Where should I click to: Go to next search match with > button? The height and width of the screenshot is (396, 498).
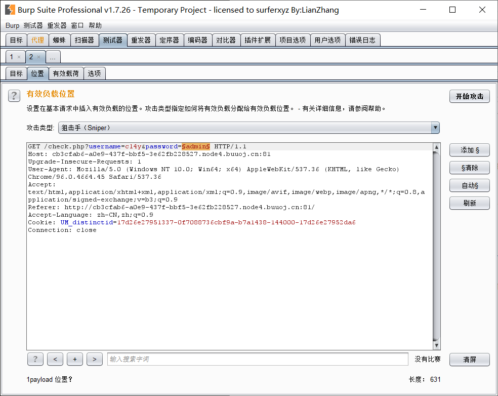[95, 359]
